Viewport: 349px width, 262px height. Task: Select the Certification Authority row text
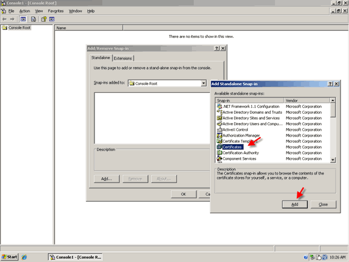[x=241, y=153]
